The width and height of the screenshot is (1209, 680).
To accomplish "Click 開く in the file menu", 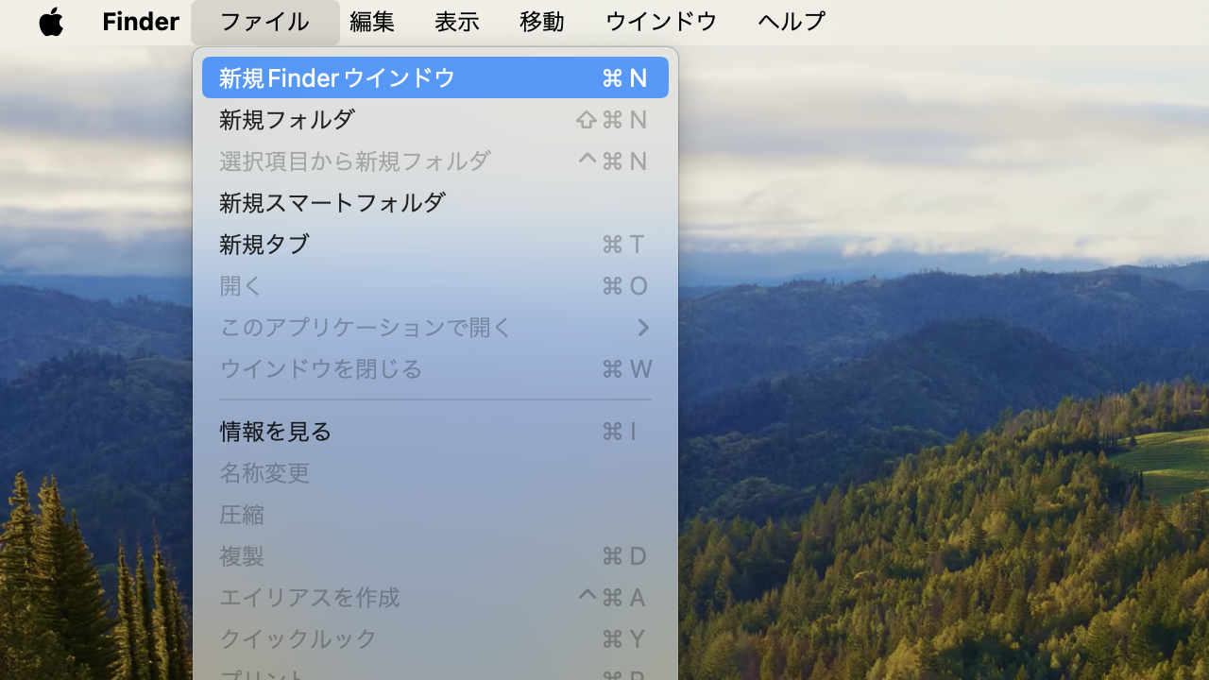I will (x=434, y=285).
